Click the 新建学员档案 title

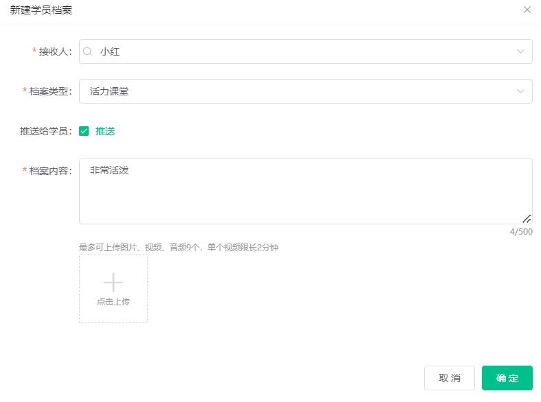[41, 10]
